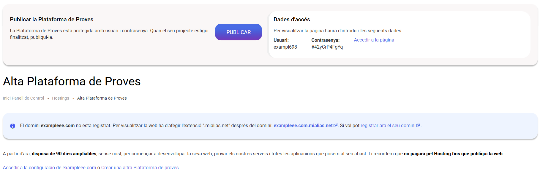Click the 'Dades d'accés' heading

pyautogui.click(x=291, y=20)
